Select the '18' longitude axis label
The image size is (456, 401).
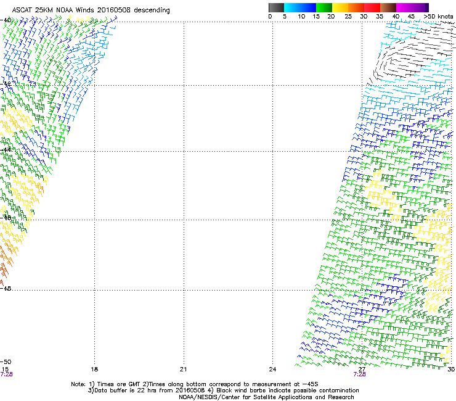point(94,370)
